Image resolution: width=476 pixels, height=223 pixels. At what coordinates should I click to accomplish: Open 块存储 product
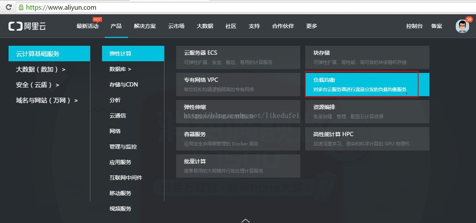click(x=367, y=57)
